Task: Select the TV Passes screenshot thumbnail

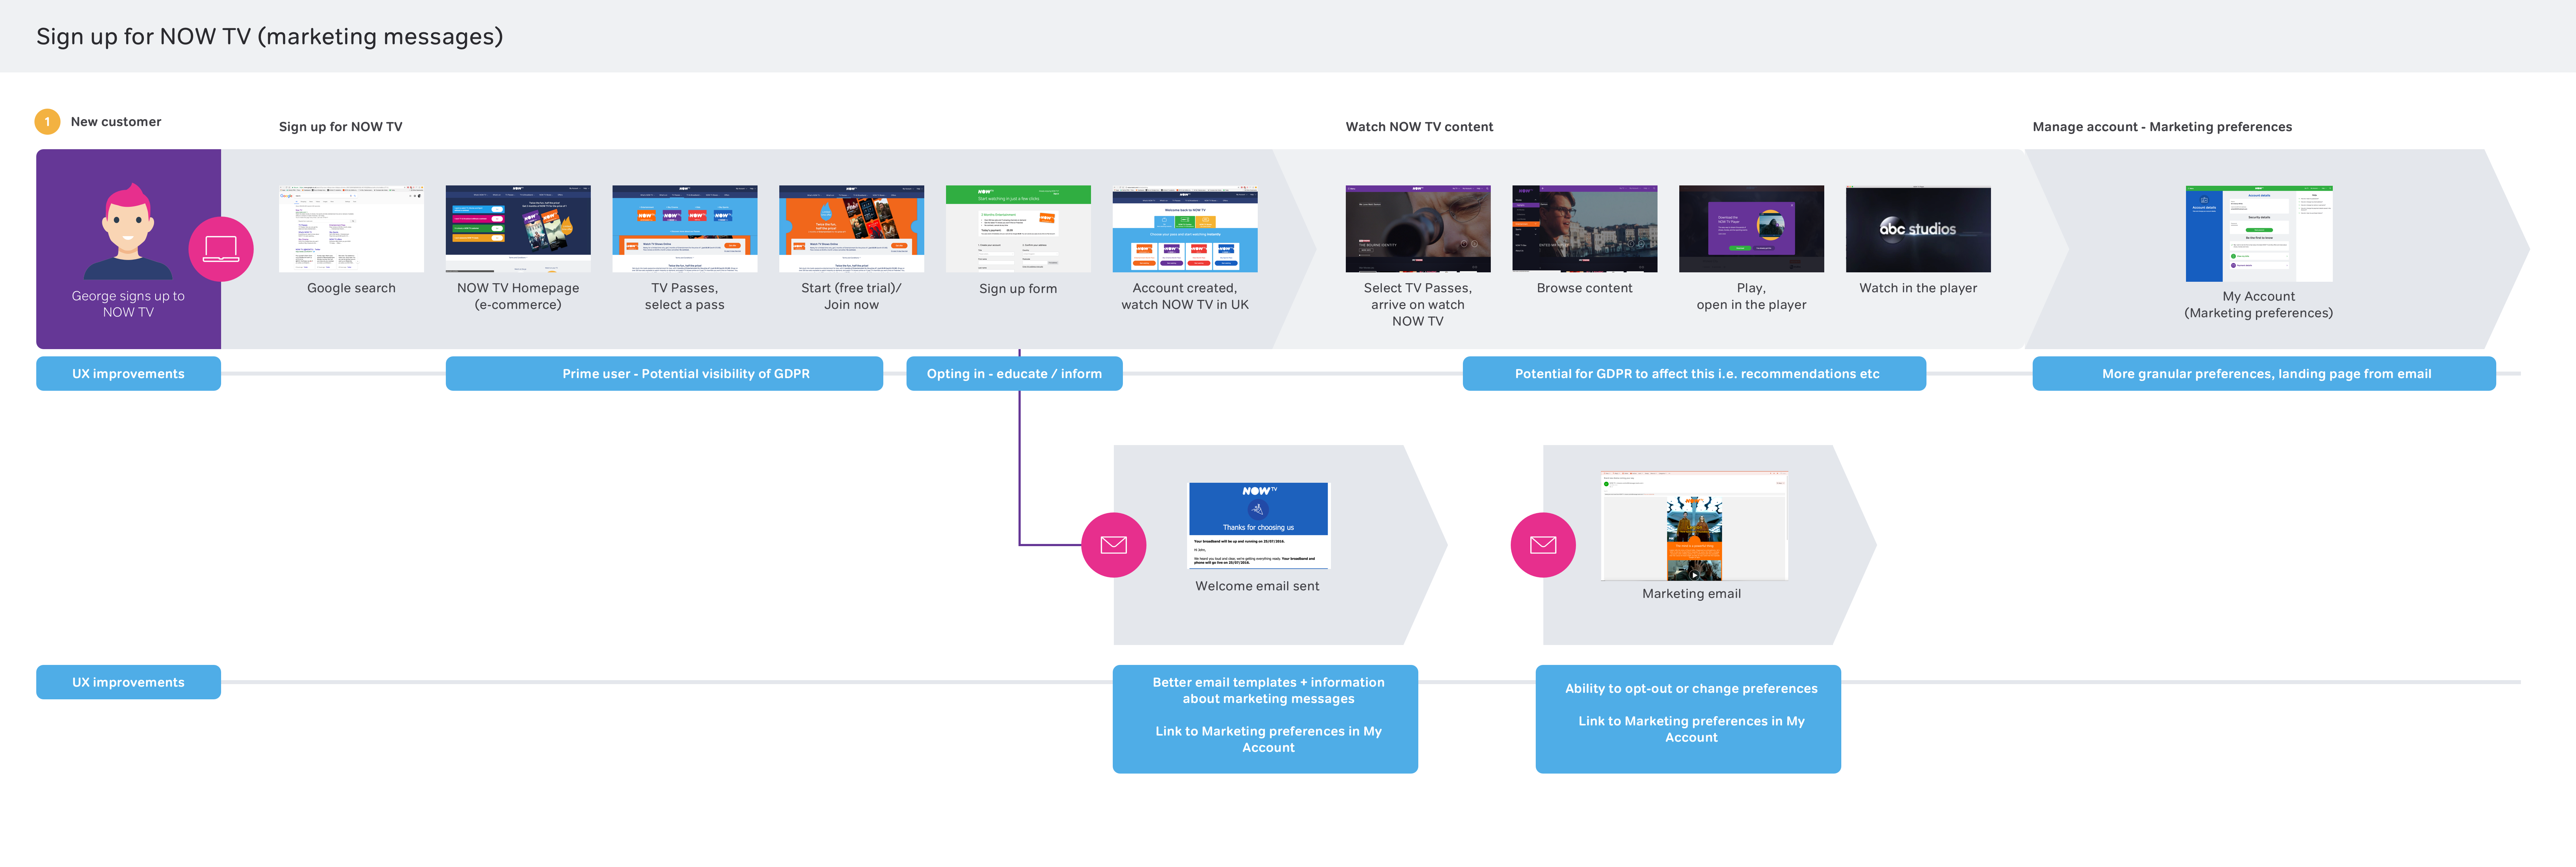Action: [x=685, y=229]
